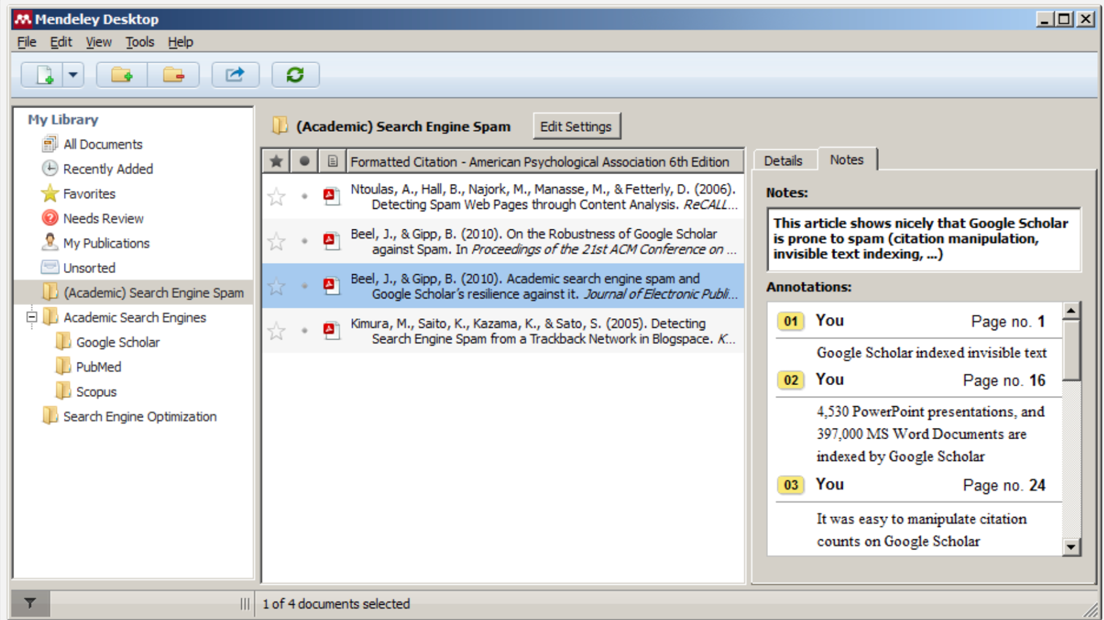
Task: Select Recently Added in the sidebar
Action: 108,169
